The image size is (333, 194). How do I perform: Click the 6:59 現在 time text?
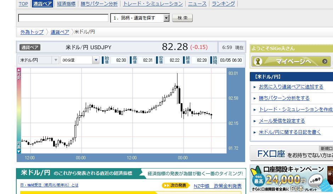[233, 48]
